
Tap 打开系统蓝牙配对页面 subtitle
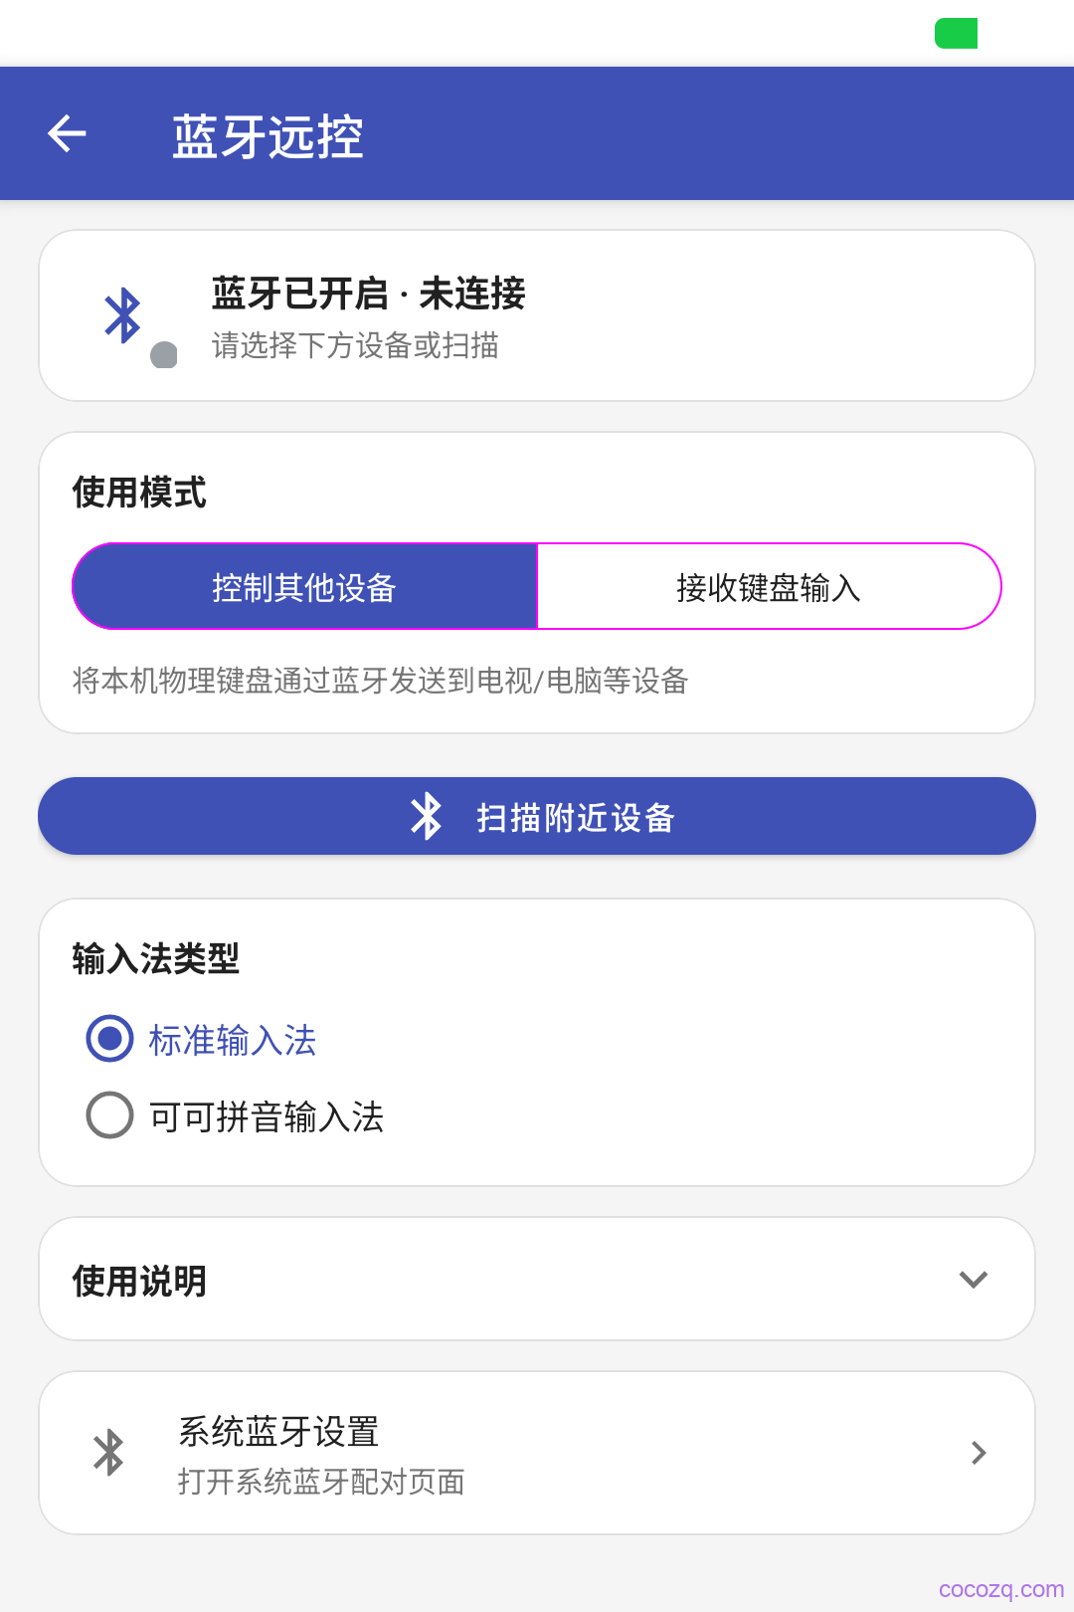(x=321, y=1482)
